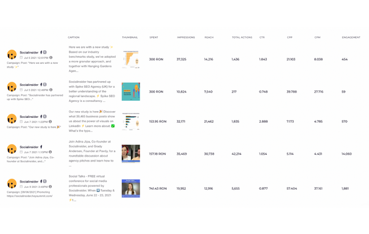Open the roundtable discussion video thumbnail
This screenshot has height=234, width=369.
(x=131, y=154)
